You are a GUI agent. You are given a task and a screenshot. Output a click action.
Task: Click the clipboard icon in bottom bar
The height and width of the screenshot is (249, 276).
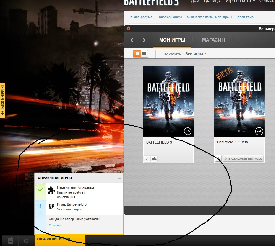click(11, 240)
